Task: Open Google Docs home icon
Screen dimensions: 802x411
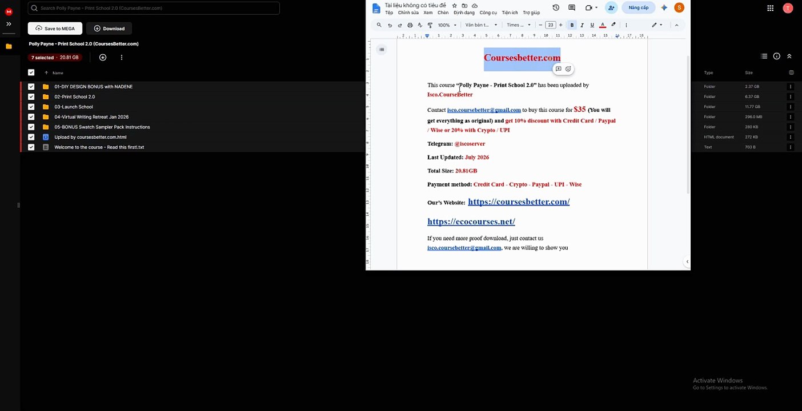Action: point(376,8)
